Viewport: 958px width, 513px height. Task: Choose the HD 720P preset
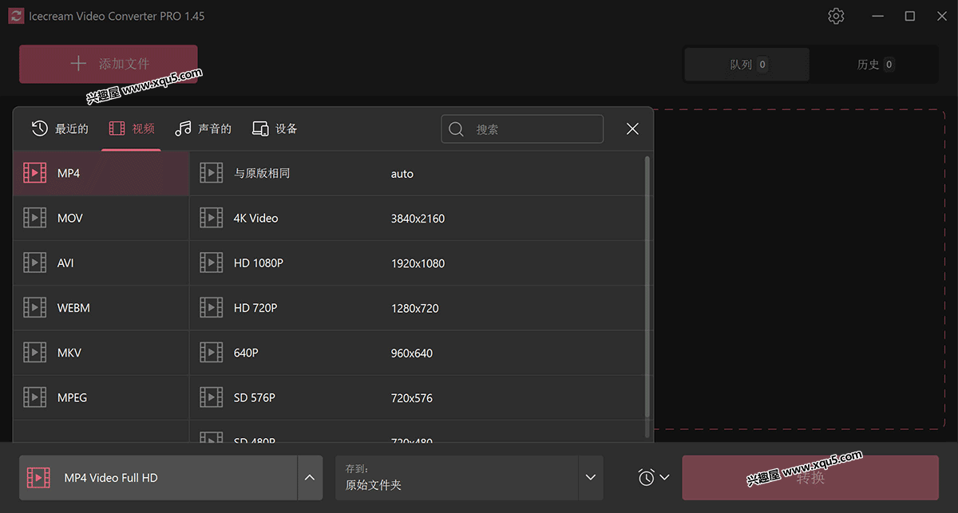[x=416, y=308]
